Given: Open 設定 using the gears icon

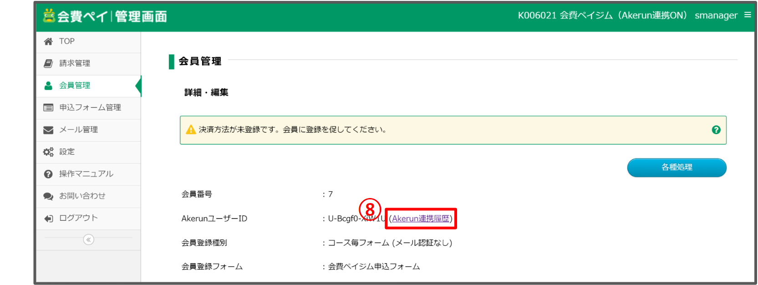Looking at the screenshot, I should click(x=48, y=152).
